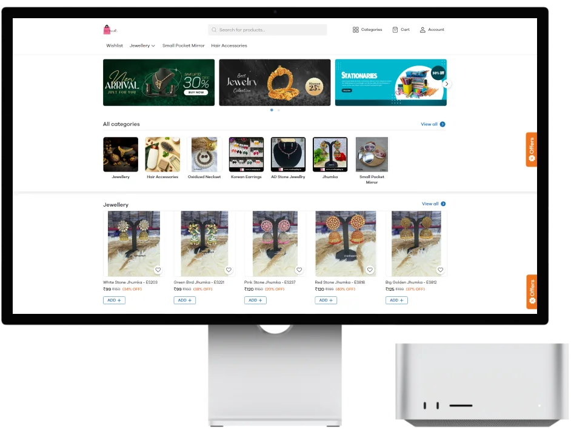Viewport: 571px width, 429px height.
Task: Toggle wishlist heart on Pink Stone Jhumka
Action: (299, 270)
